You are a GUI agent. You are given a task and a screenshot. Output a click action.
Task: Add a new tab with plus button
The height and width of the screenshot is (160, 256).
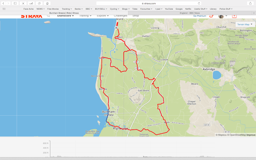coord(254,13)
